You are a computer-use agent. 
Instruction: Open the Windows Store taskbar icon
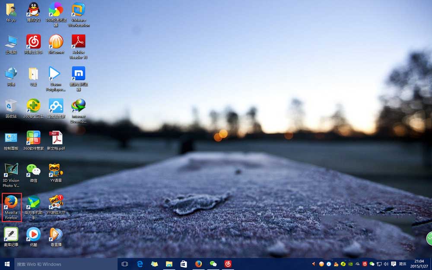[x=184, y=264]
